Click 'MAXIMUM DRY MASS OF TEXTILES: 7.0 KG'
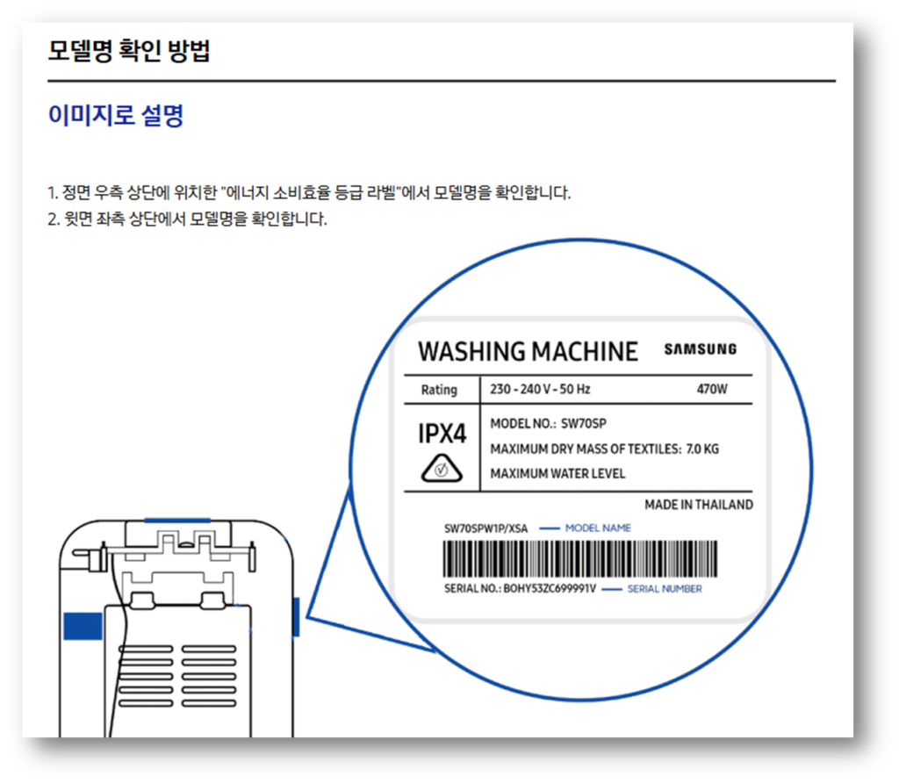Screen dimensions: 899x783 pos(604,449)
